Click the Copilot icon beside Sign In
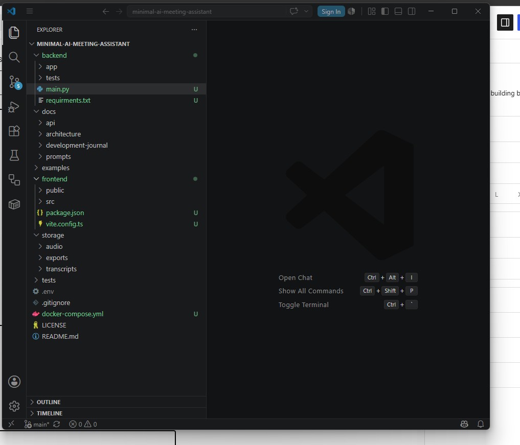This screenshot has height=445, width=520. [352, 12]
